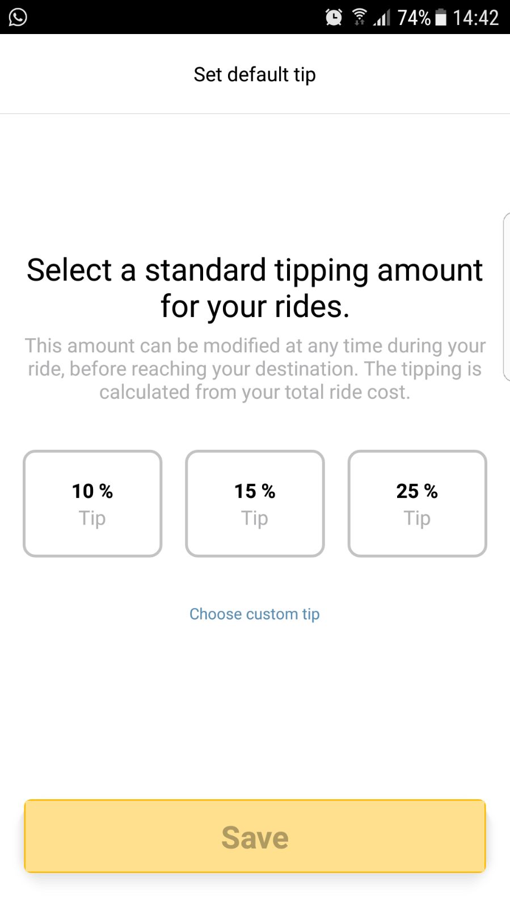Image resolution: width=510 pixels, height=907 pixels.
Task: Tap the battery icon in status bar
Action: tap(441, 18)
